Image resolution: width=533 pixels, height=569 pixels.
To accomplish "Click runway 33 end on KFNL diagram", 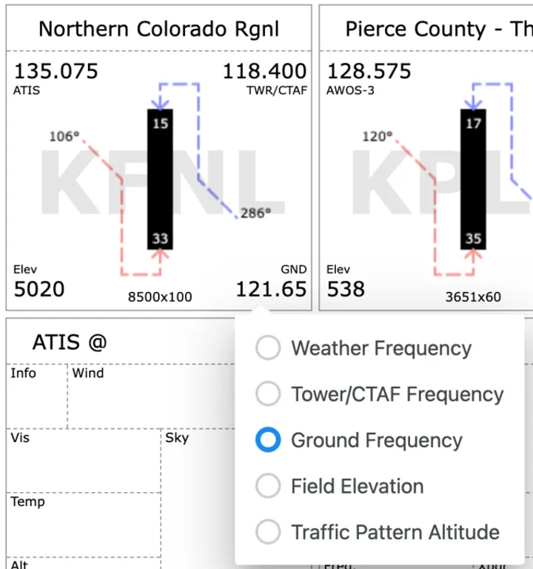I will tap(161, 239).
